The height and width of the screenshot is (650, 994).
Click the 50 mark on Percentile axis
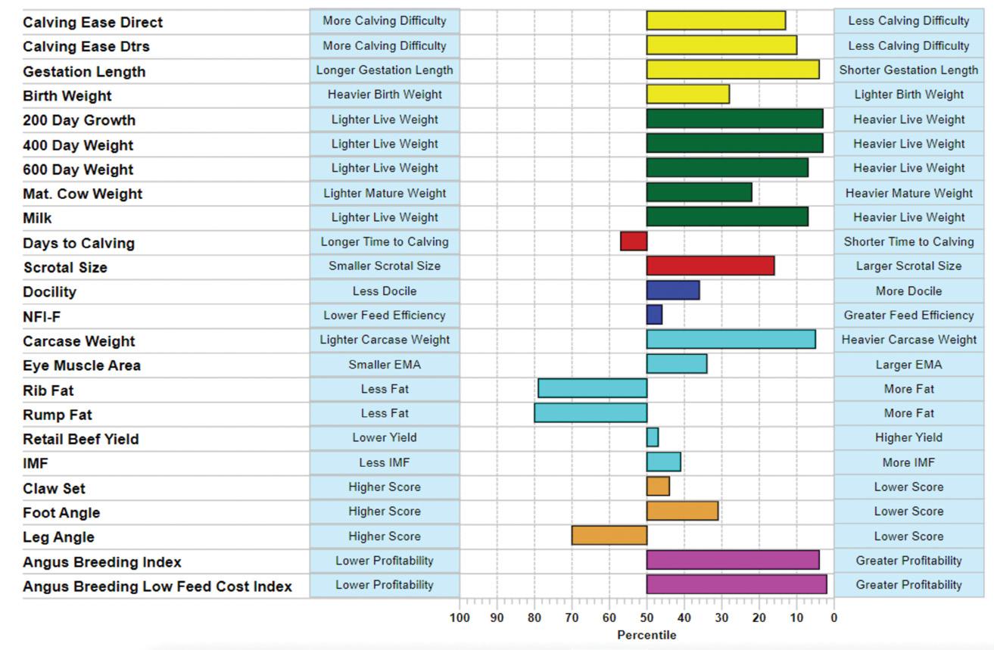click(647, 618)
